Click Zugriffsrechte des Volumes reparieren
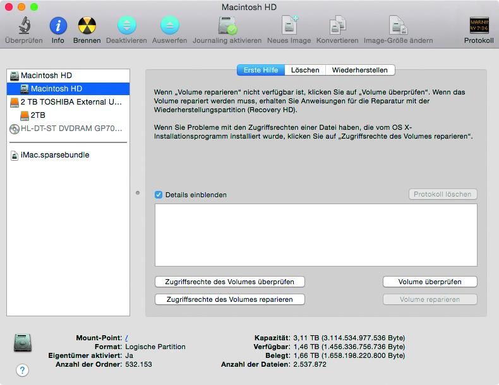Image resolution: width=499 pixels, height=385 pixels. click(x=230, y=300)
